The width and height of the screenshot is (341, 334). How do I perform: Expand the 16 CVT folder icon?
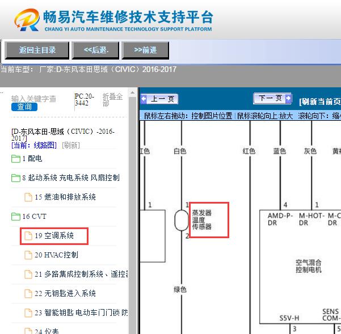(16, 217)
